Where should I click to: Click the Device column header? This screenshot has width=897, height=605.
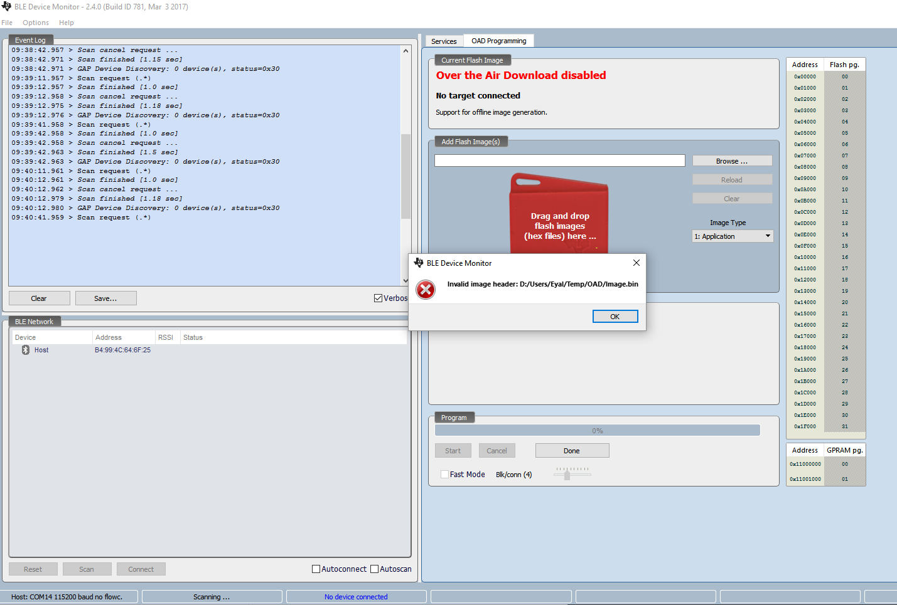point(52,337)
